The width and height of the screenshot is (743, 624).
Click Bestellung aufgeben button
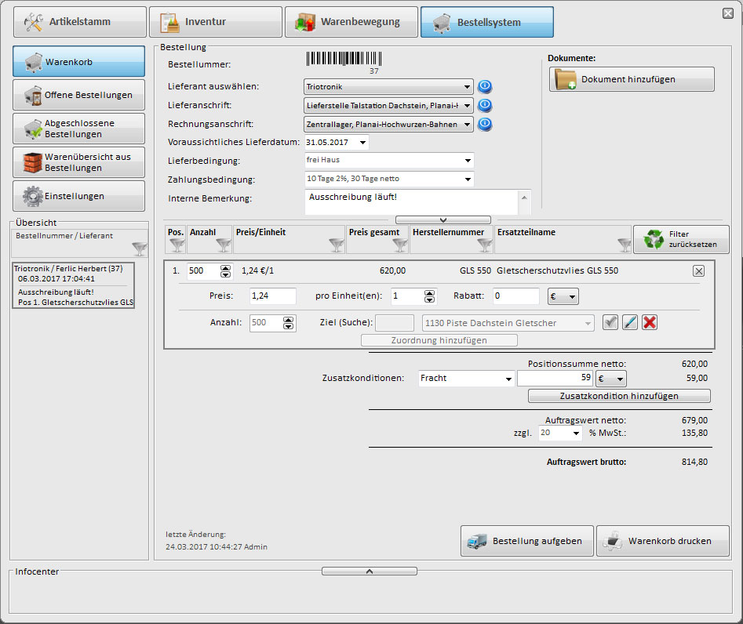[526, 541]
